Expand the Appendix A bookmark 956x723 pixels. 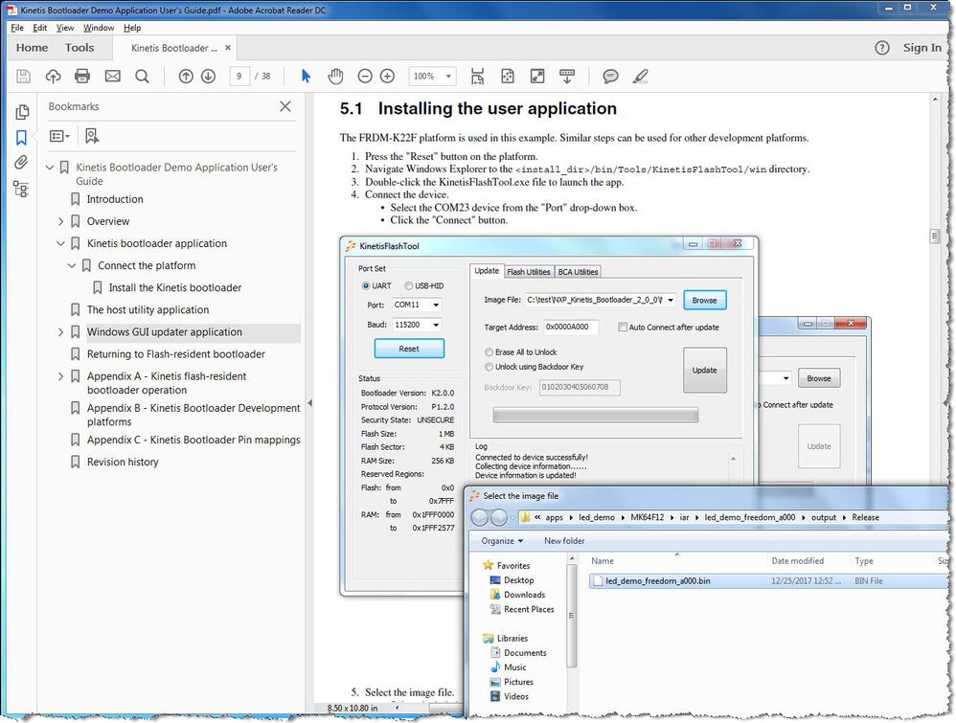pyautogui.click(x=61, y=376)
